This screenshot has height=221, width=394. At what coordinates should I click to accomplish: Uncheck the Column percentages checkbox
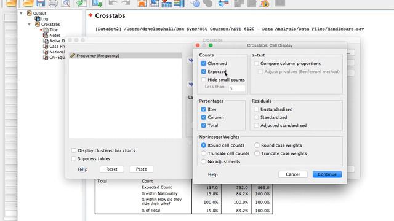tap(204, 117)
